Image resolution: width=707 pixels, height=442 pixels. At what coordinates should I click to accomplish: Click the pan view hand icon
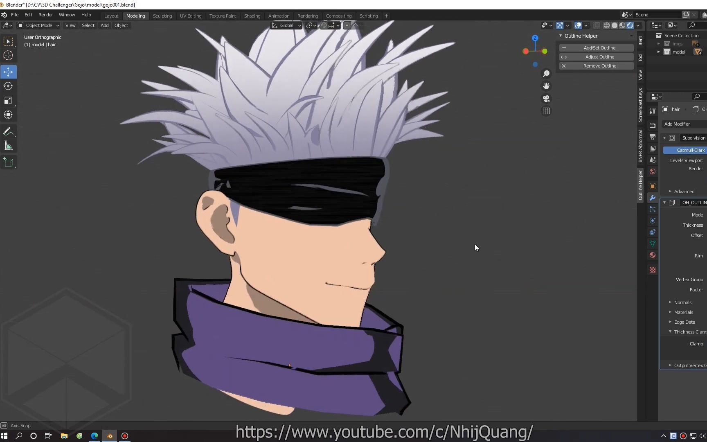pyautogui.click(x=546, y=86)
